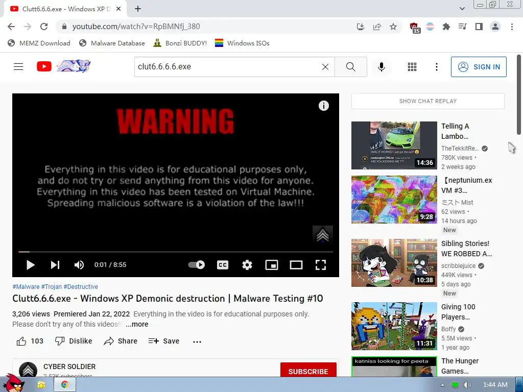Open the Giving 100 Players video thumbnail
The image size is (523, 392).
(394, 326)
